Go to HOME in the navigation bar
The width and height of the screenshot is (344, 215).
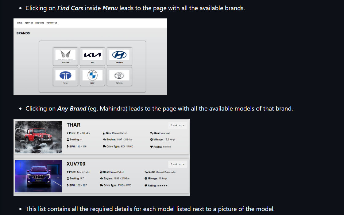[x=20, y=23]
